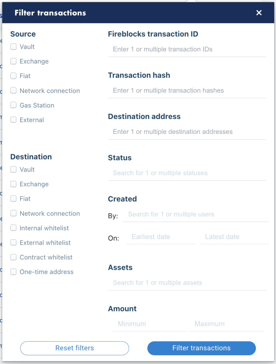The height and width of the screenshot is (364, 276).
Task: Check the Internal whitelist destination
Action: point(13,228)
